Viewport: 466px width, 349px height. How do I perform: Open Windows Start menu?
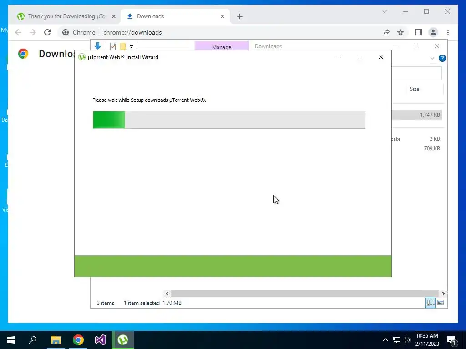click(x=11, y=340)
